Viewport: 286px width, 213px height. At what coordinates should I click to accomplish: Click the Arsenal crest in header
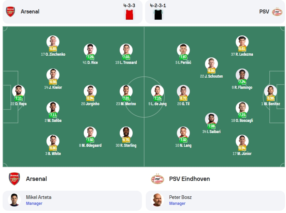pos(10,12)
